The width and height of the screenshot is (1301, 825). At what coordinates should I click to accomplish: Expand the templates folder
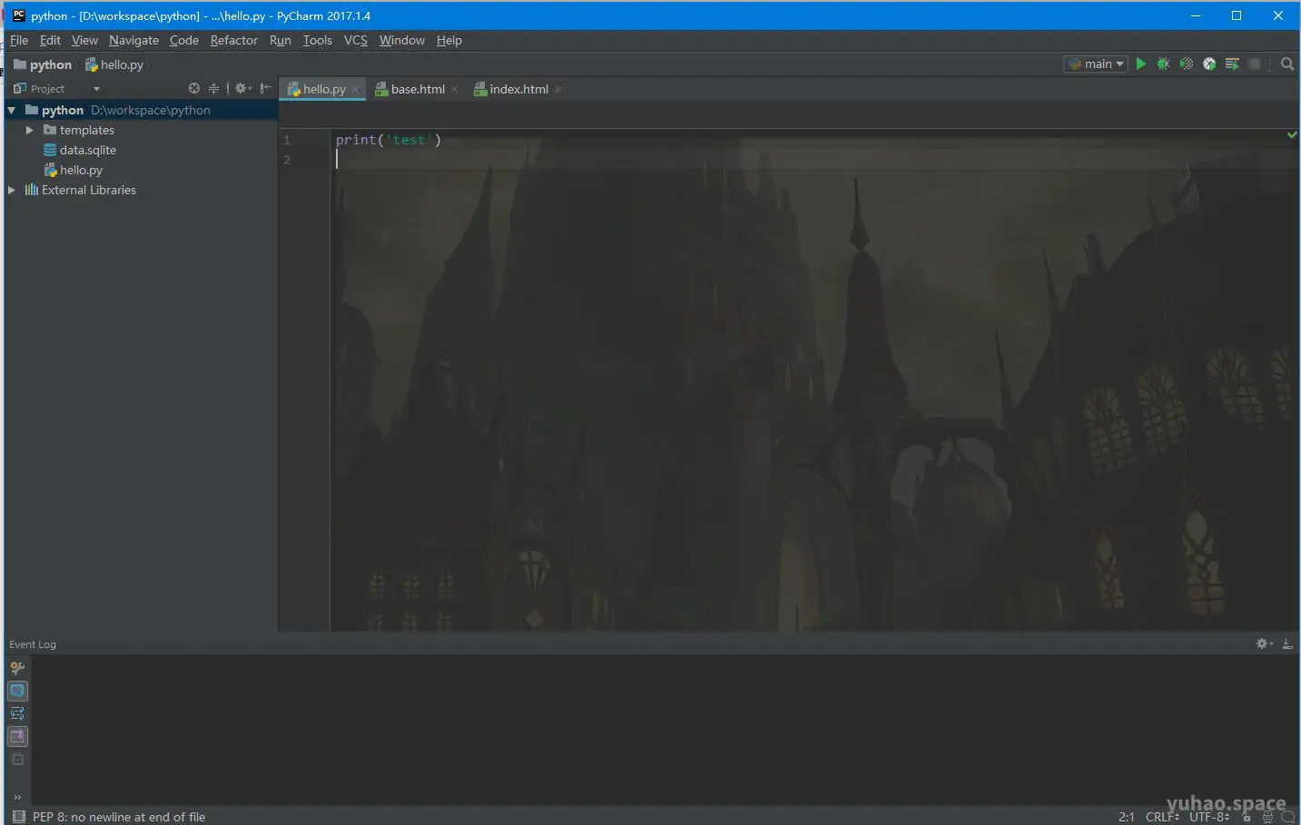(x=29, y=130)
